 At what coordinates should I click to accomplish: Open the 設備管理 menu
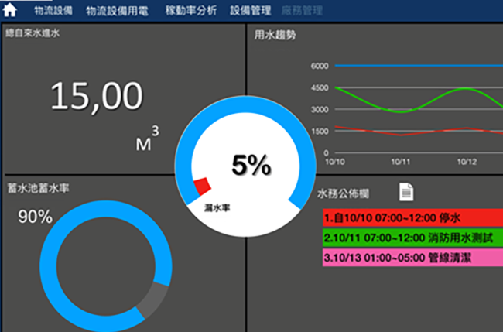pos(251,11)
